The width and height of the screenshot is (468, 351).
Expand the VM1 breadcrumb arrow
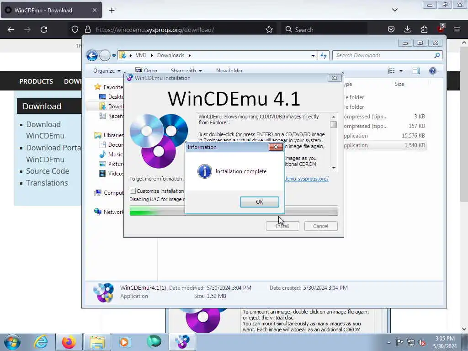152,55
